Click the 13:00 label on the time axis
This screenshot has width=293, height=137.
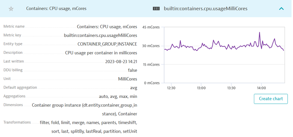pos(201,88)
